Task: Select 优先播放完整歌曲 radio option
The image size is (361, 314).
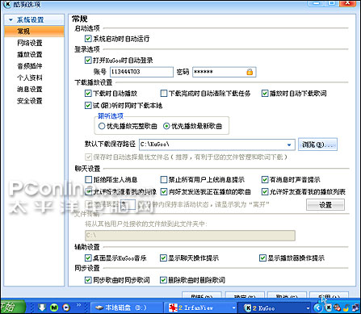Action: [102, 126]
